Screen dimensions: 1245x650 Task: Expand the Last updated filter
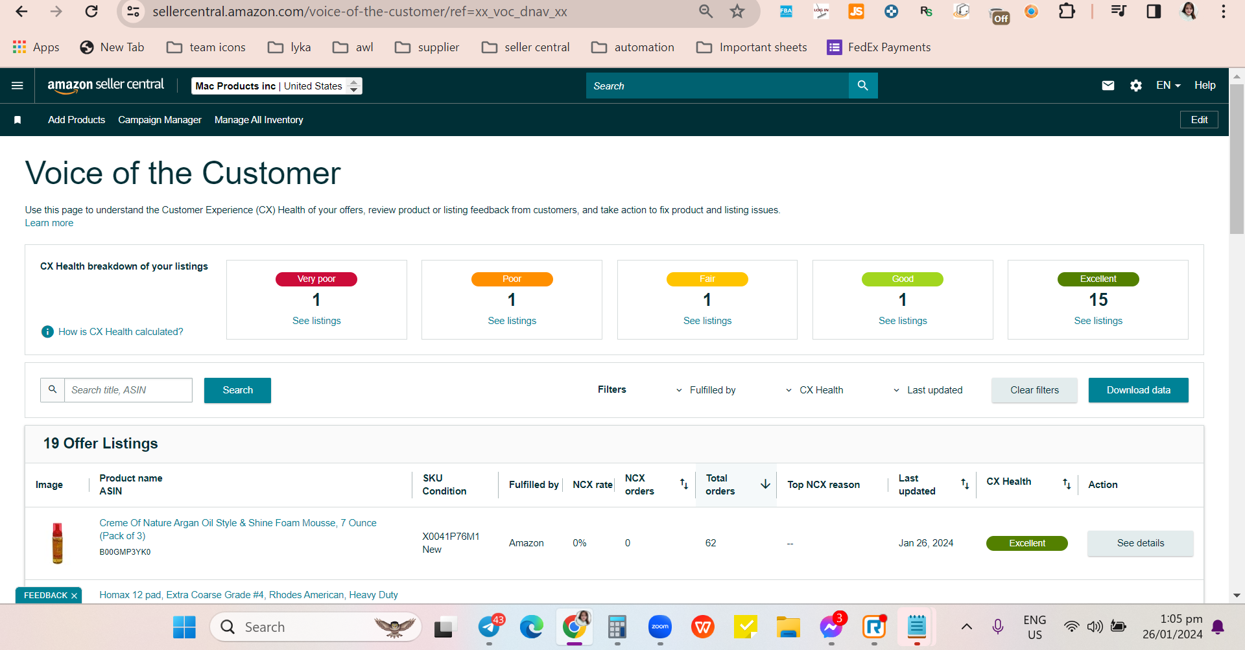pos(927,390)
